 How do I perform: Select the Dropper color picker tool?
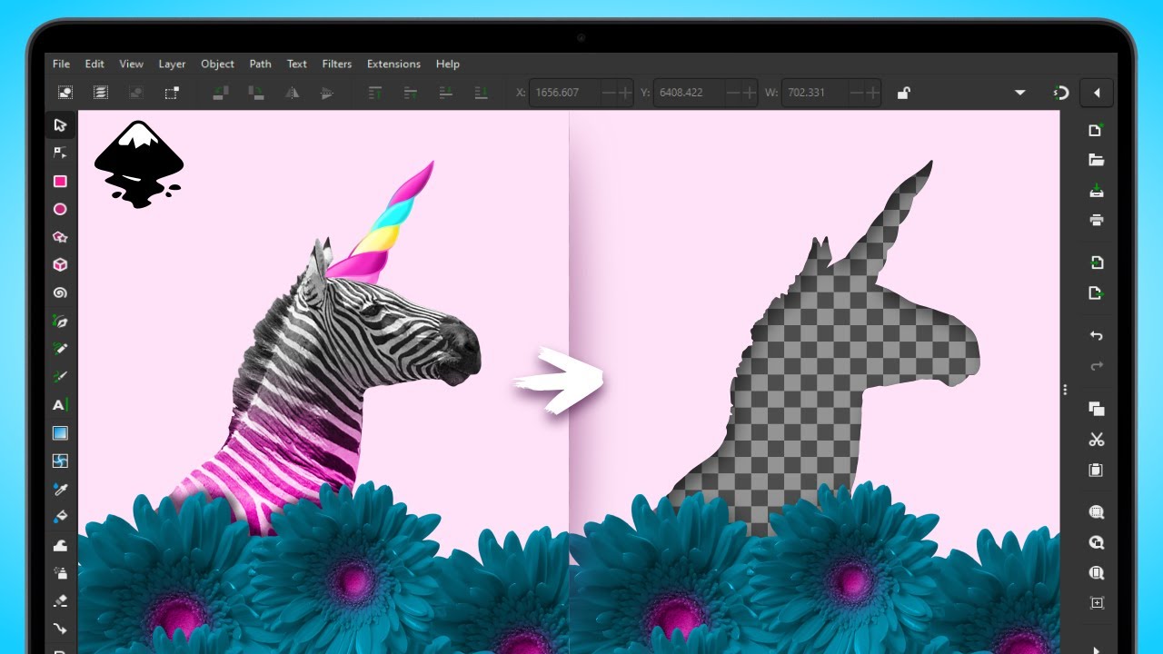(x=60, y=490)
